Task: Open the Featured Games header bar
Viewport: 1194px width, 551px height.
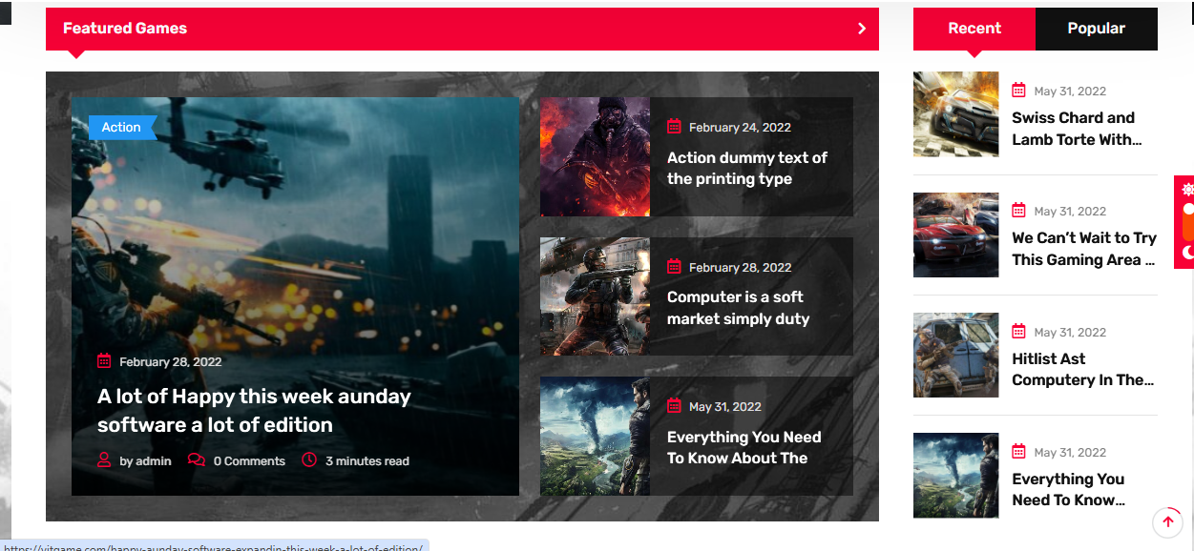Action: (x=462, y=29)
